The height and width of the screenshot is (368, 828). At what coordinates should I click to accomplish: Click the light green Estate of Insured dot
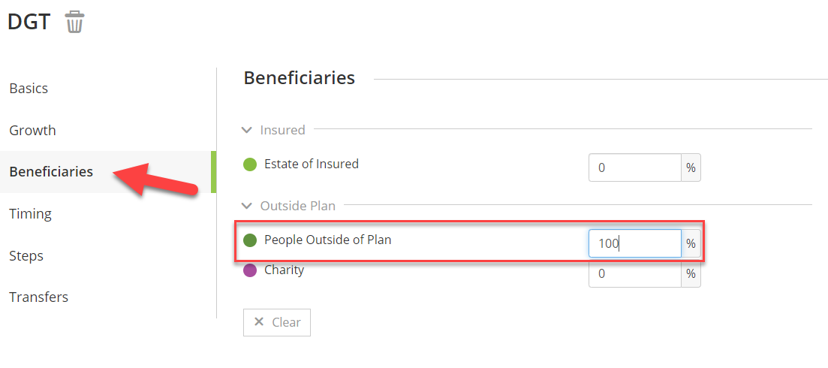coord(250,164)
